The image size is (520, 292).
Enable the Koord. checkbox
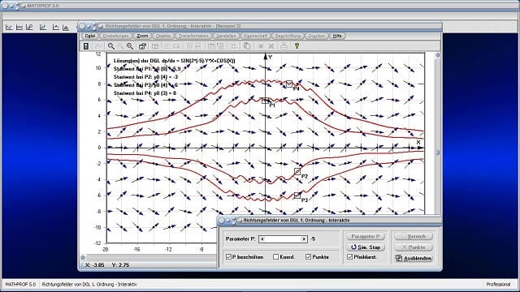click(x=276, y=256)
